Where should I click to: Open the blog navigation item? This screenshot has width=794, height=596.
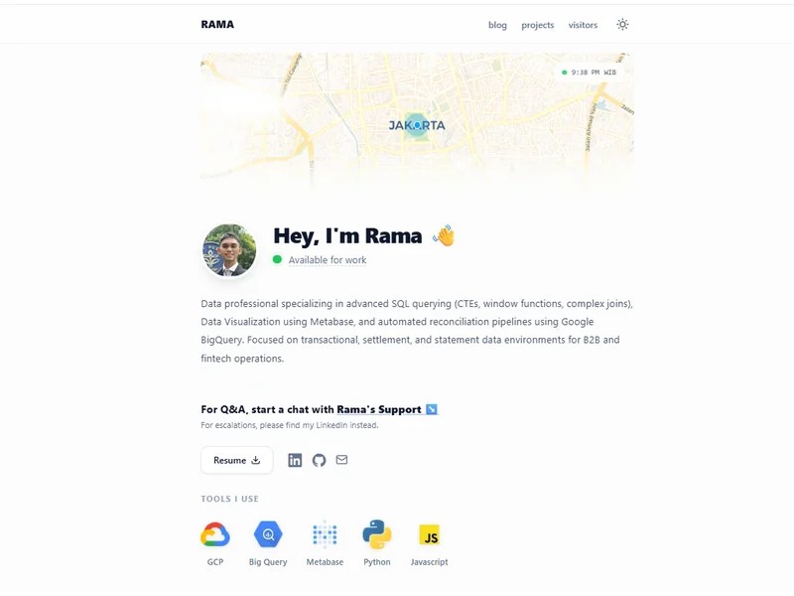pos(497,25)
